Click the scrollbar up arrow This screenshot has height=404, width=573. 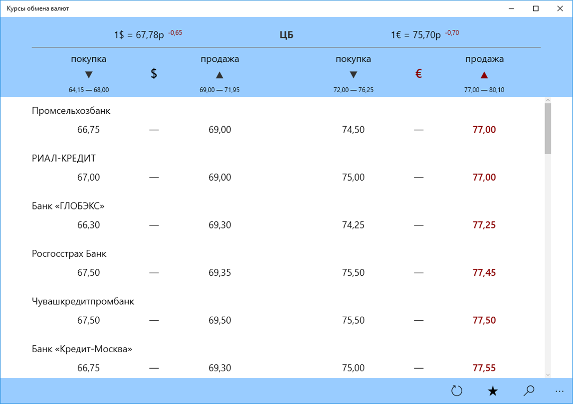coord(548,100)
